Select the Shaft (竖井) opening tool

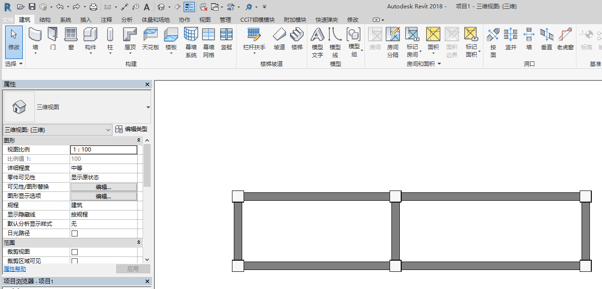tap(511, 39)
